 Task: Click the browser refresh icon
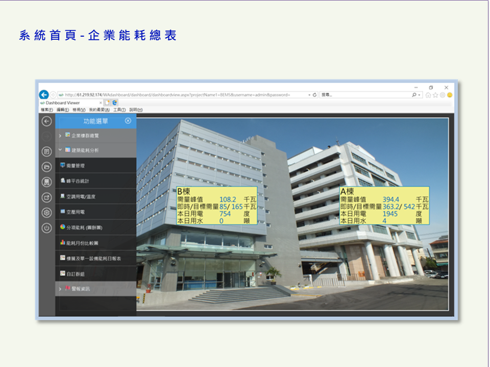314,95
